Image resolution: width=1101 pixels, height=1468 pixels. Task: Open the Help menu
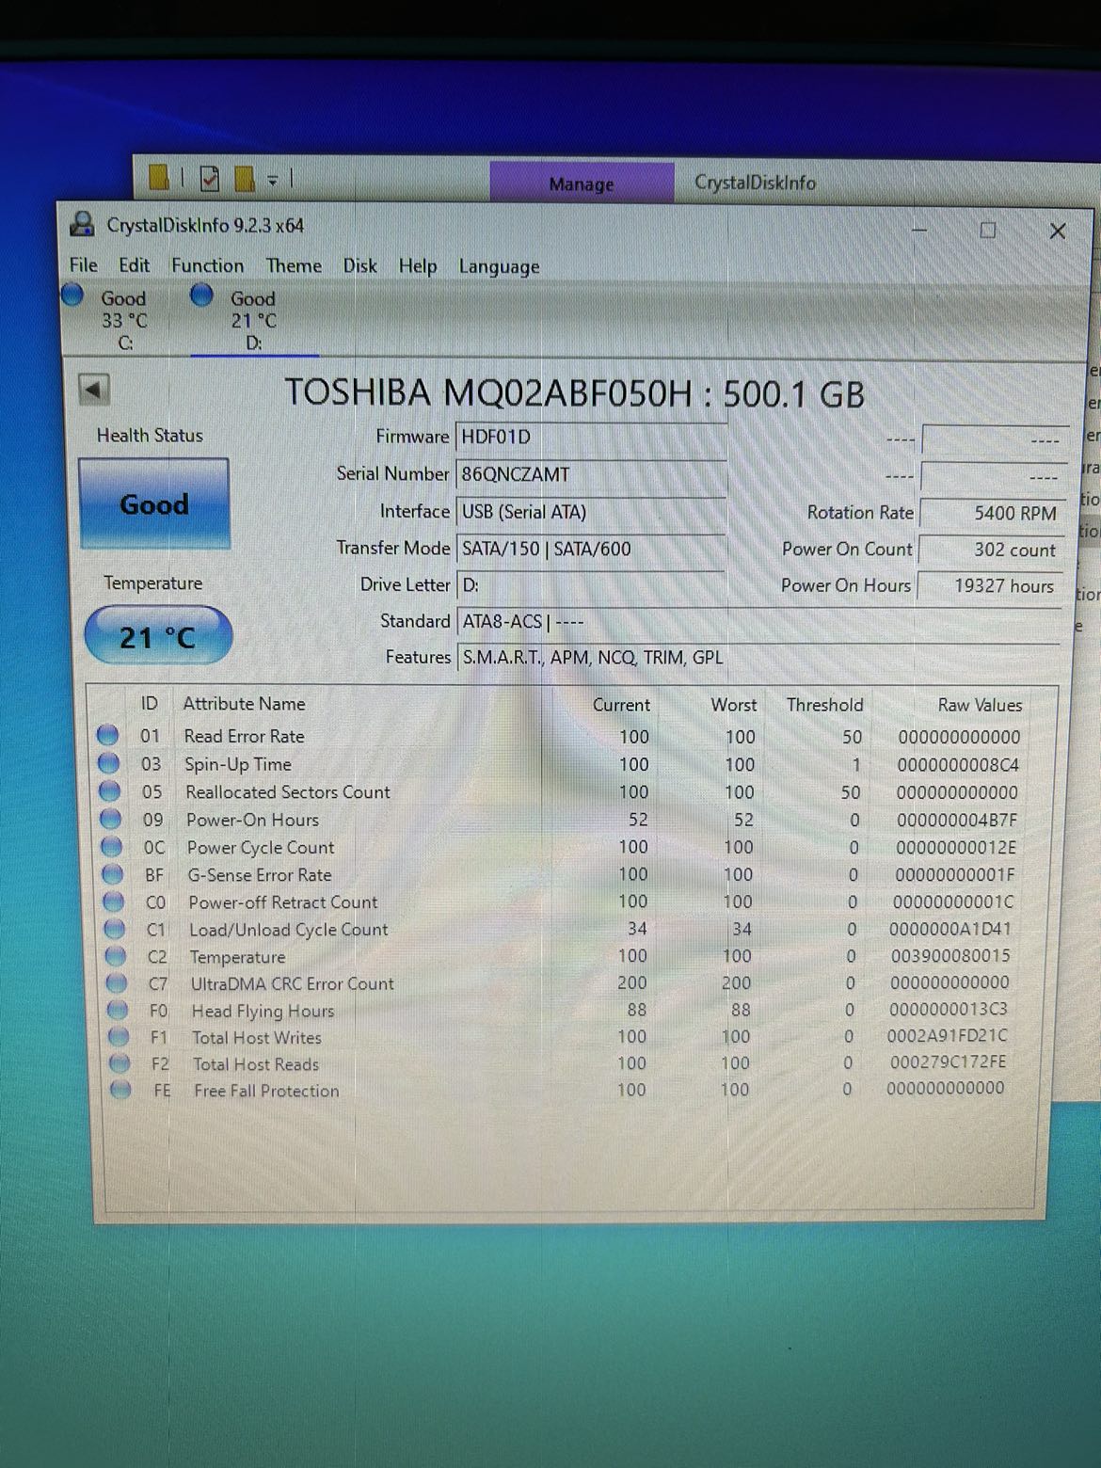click(x=417, y=266)
